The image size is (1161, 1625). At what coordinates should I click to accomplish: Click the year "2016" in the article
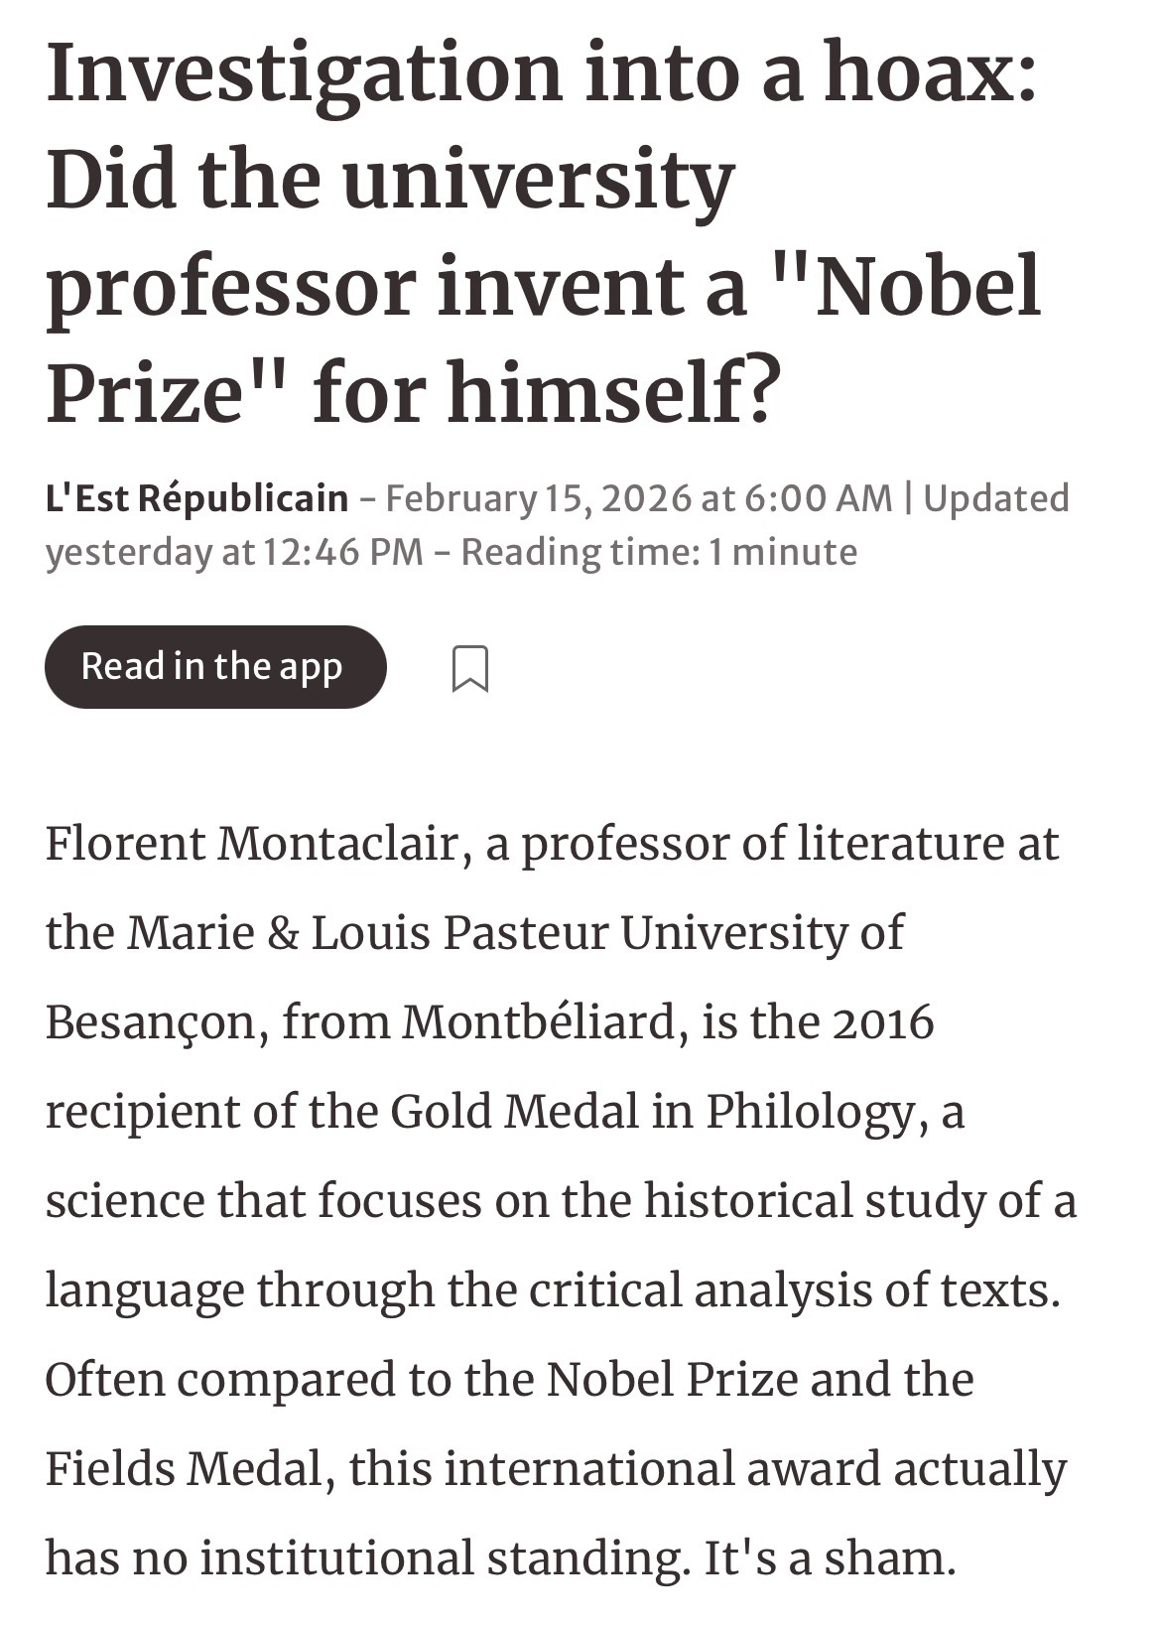[883, 1022]
